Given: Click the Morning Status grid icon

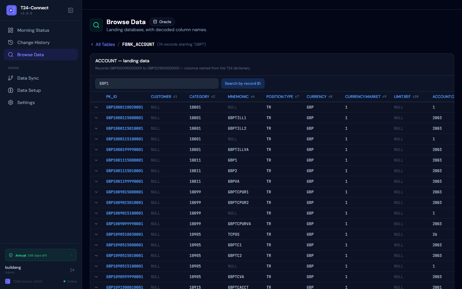Looking at the screenshot, I should [x=11, y=30].
